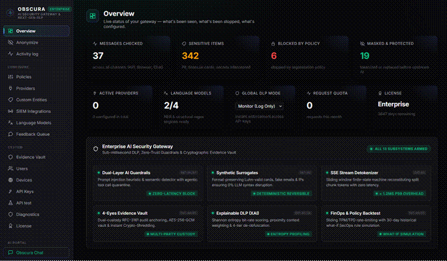Click the Policies sliders icon
This screenshot has height=261, width=447.
click(x=10, y=77)
